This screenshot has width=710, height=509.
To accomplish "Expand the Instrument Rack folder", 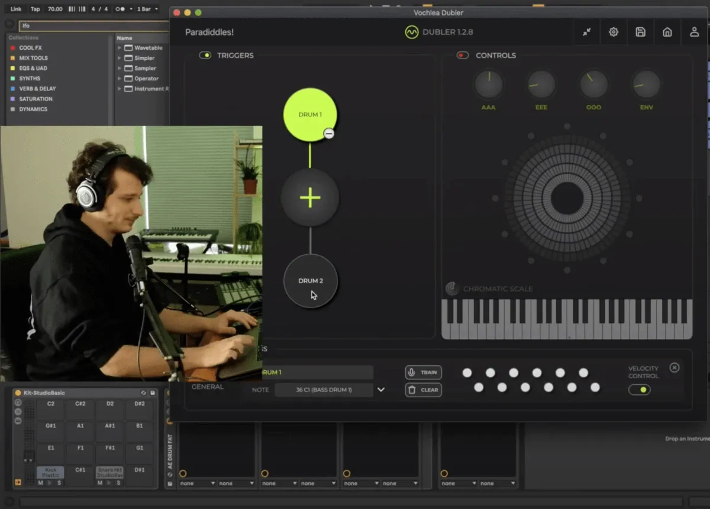I will click(x=120, y=89).
